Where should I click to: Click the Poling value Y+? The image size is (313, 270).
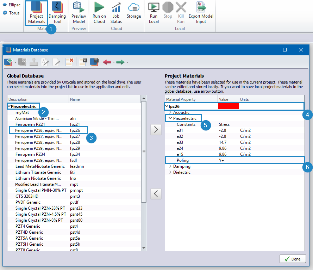coord(221,160)
